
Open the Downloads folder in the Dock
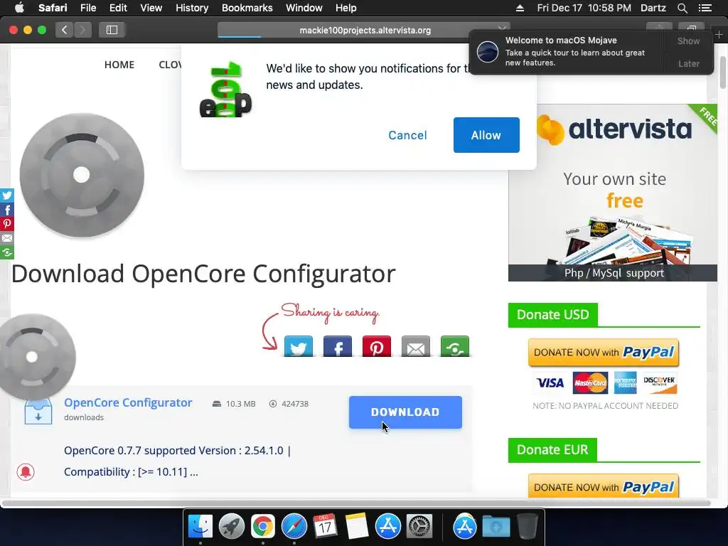coord(496,527)
